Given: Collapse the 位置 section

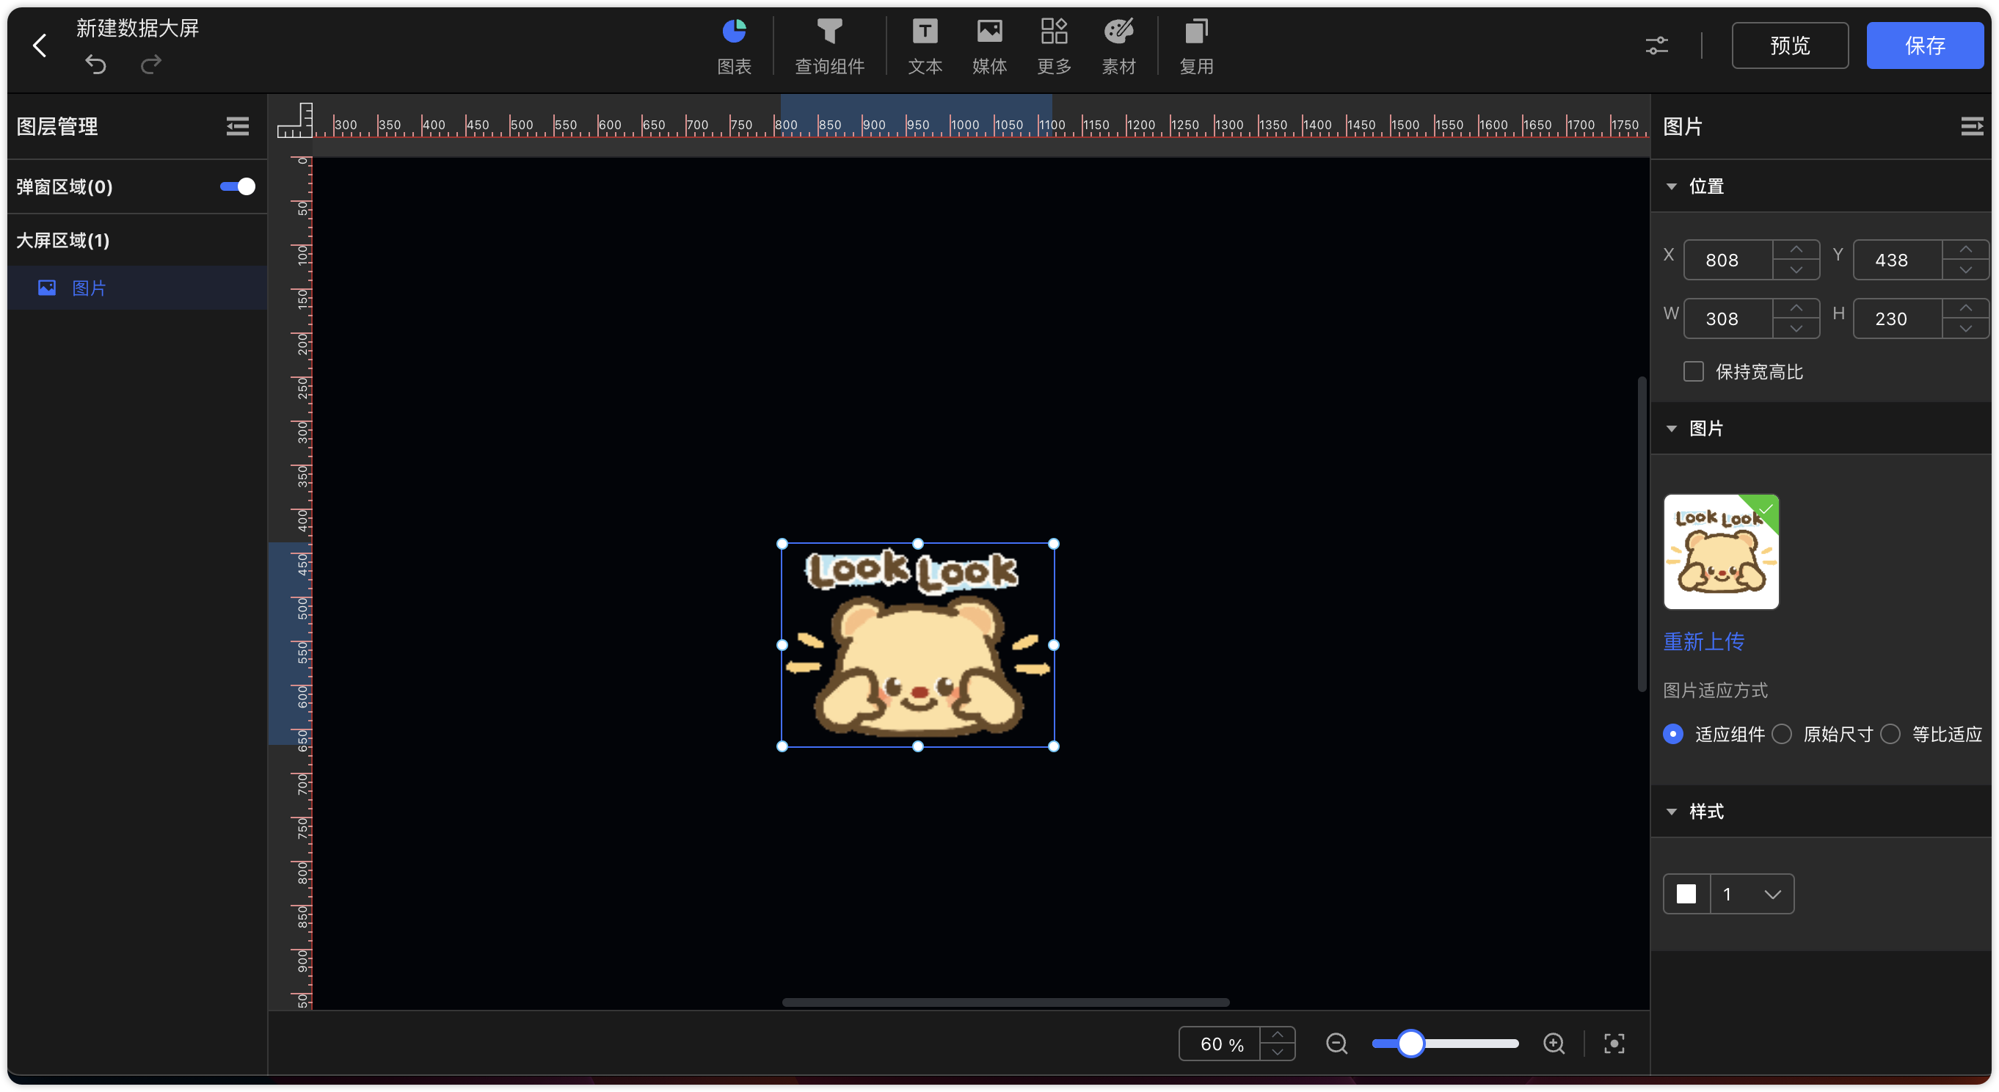Looking at the screenshot, I should [1672, 186].
